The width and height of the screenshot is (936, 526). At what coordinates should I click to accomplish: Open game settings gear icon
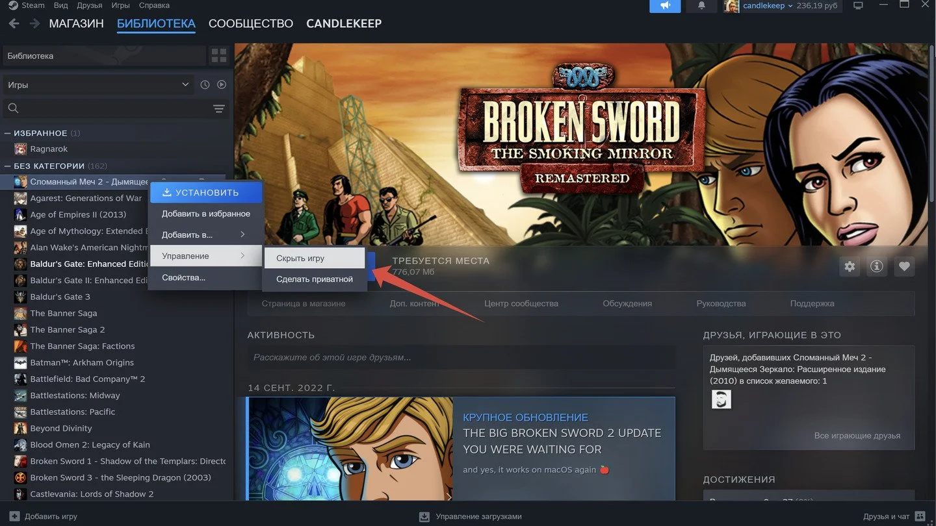(850, 266)
